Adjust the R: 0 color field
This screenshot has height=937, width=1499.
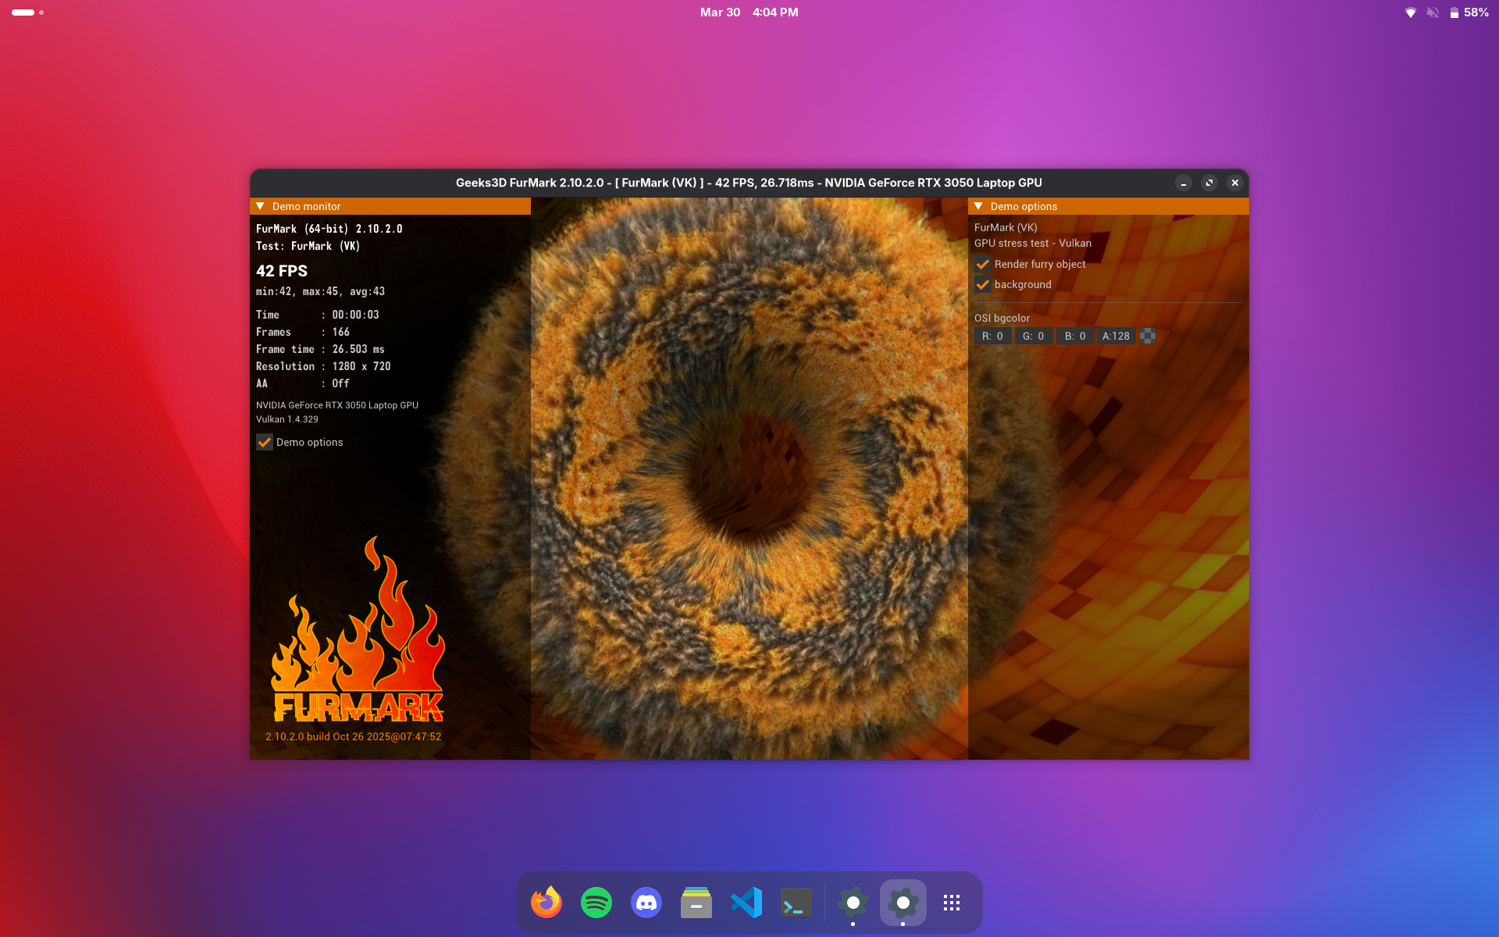pyautogui.click(x=992, y=336)
